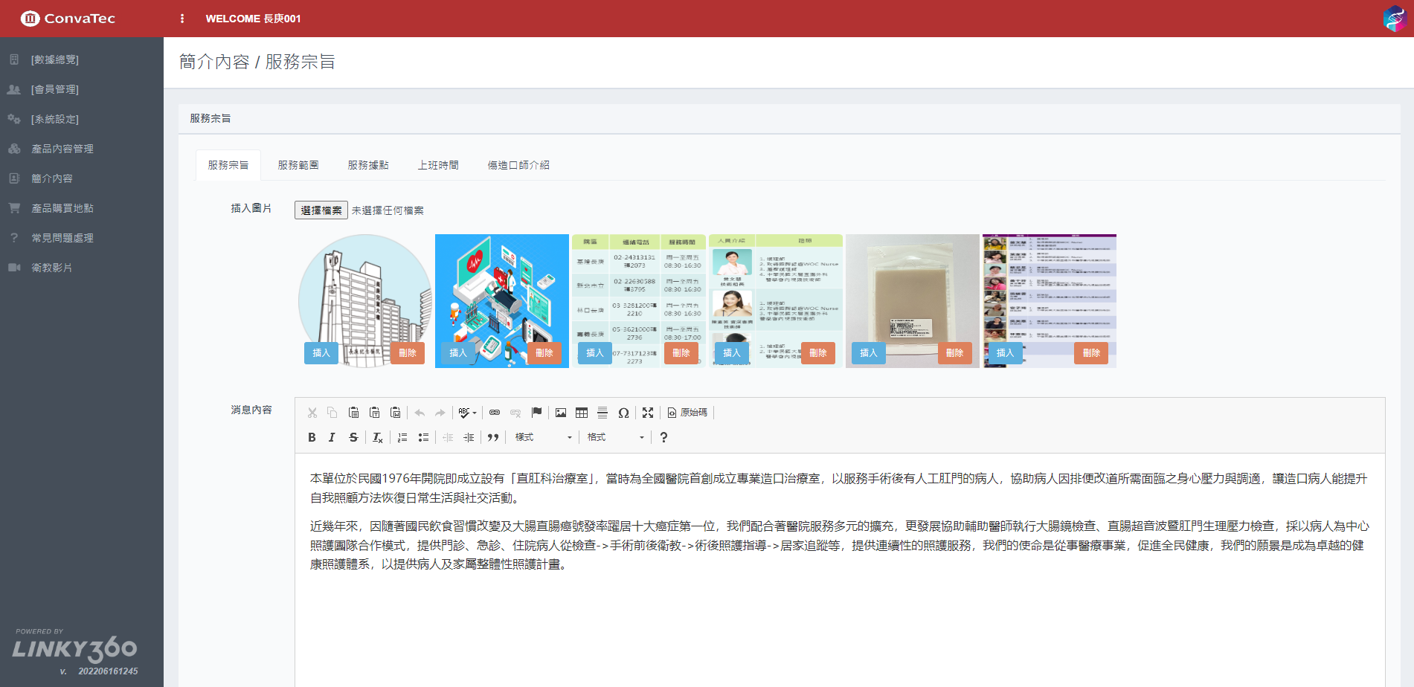Insert a special character with the omega icon
1414x687 pixels.
[x=623, y=413]
